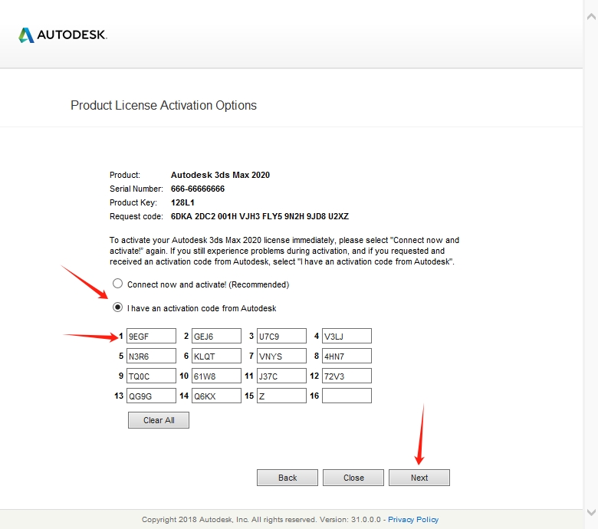This screenshot has width=598, height=529.
Task: Click activation code field 4 containing V3LJ
Action: (347, 336)
